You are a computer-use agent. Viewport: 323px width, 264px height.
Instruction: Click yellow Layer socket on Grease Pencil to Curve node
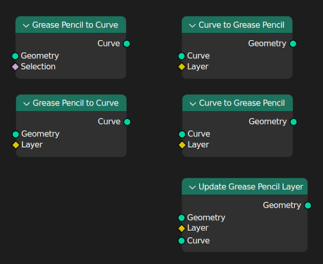tap(15, 145)
